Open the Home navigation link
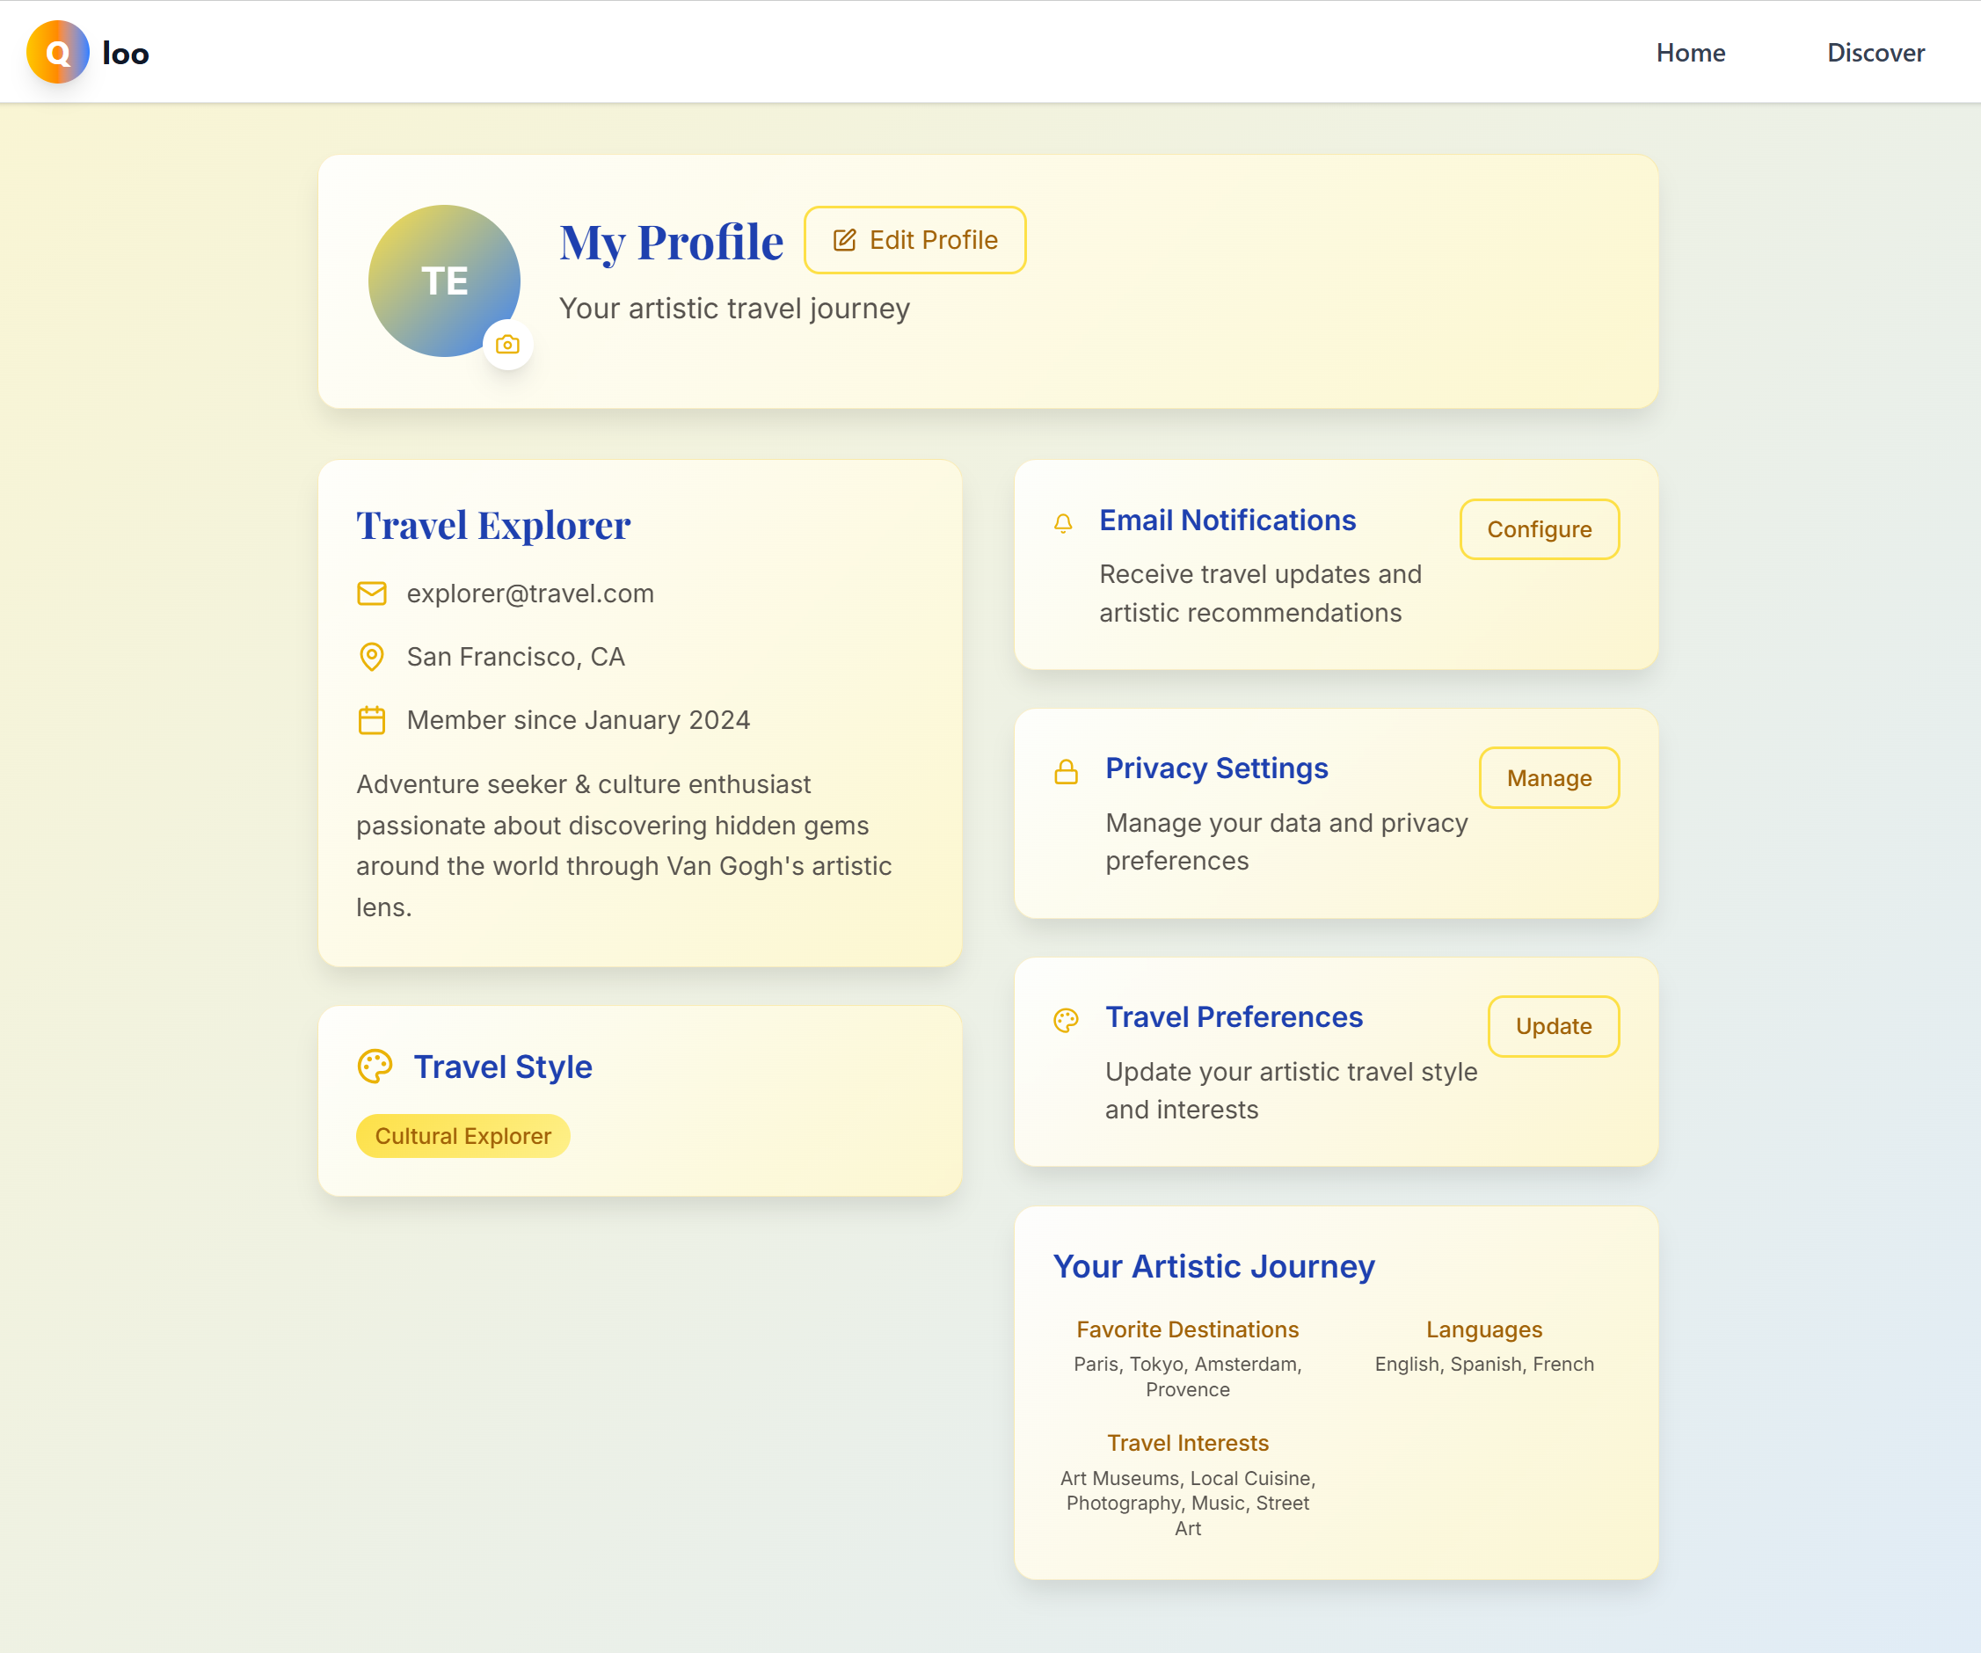 tap(1691, 53)
